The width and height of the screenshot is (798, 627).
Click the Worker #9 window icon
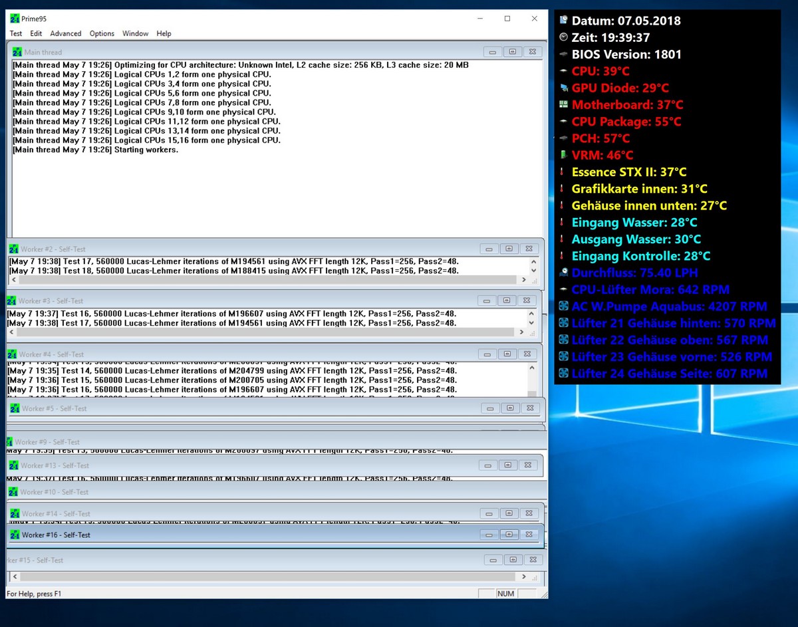(9, 441)
